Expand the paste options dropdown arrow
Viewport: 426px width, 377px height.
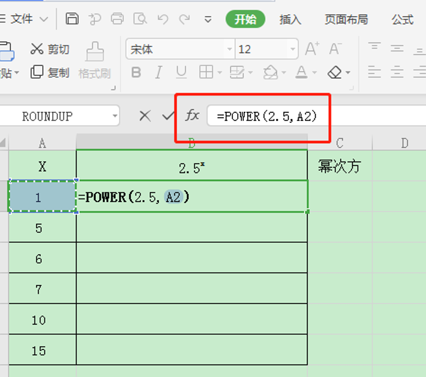pyautogui.click(x=17, y=73)
